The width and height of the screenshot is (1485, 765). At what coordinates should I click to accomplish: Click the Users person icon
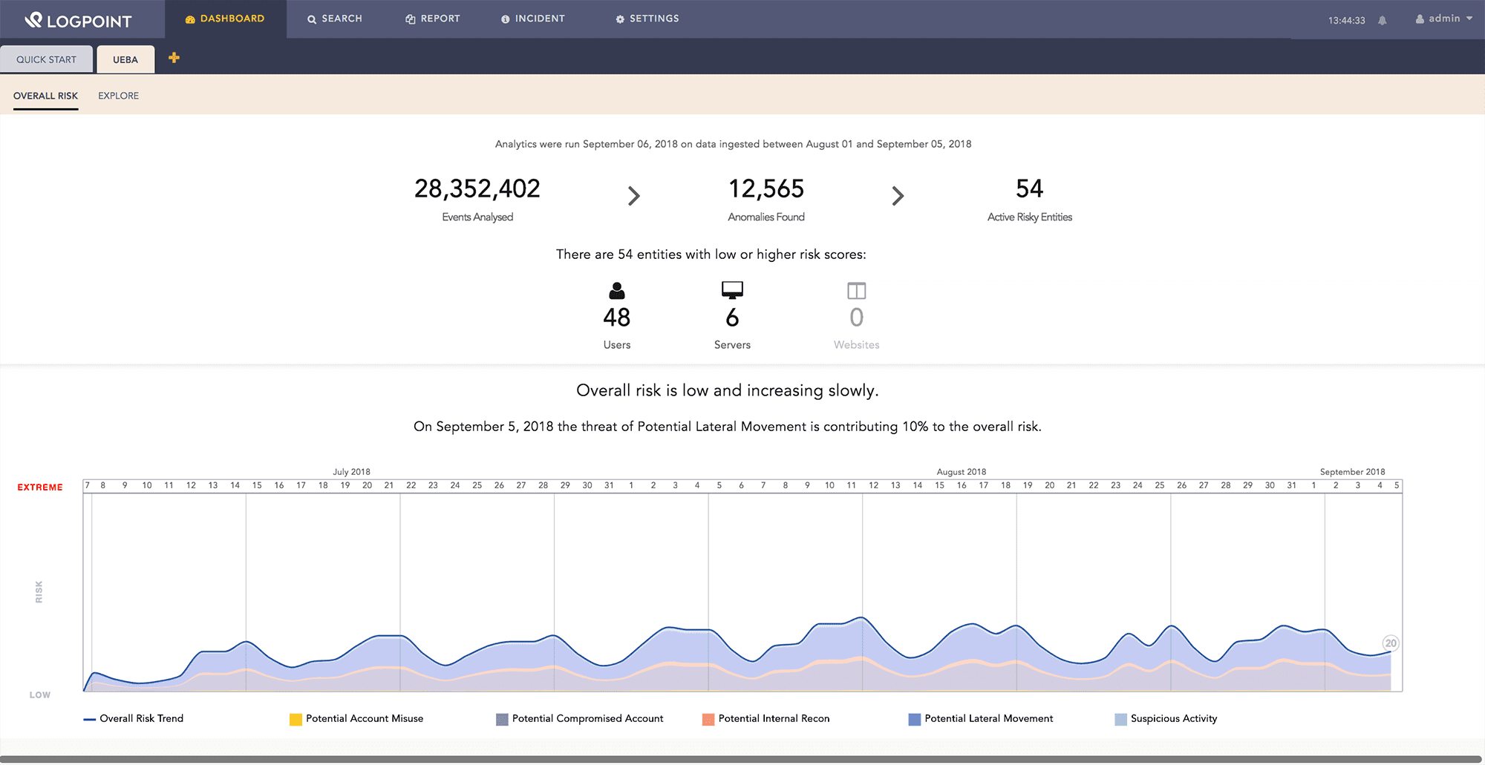coord(617,290)
